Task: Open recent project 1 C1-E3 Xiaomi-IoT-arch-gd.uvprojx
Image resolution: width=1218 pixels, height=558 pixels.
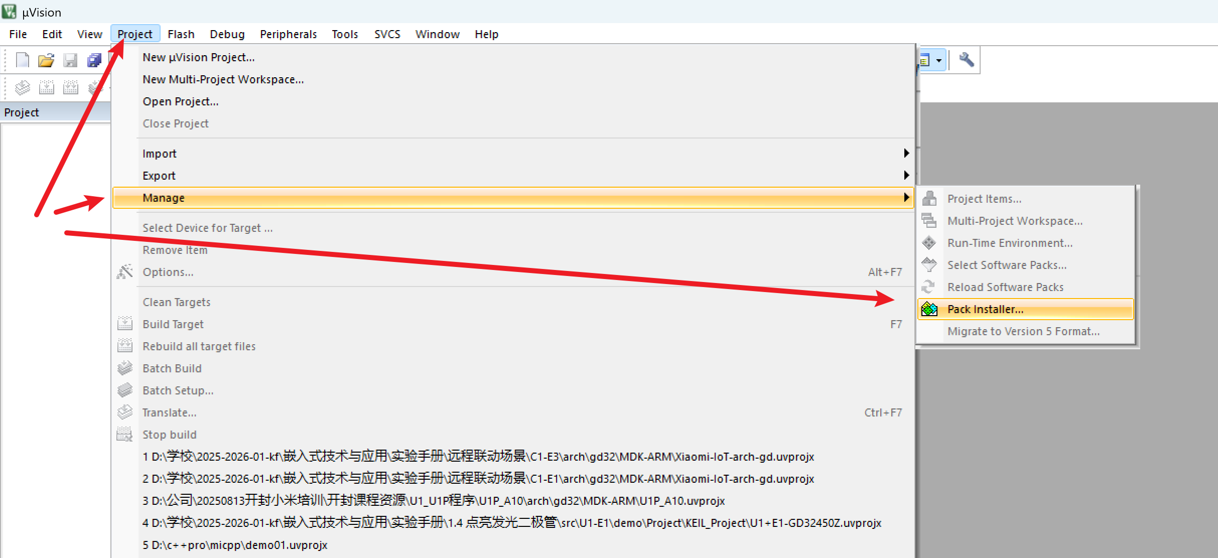Action: tap(513, 457)
